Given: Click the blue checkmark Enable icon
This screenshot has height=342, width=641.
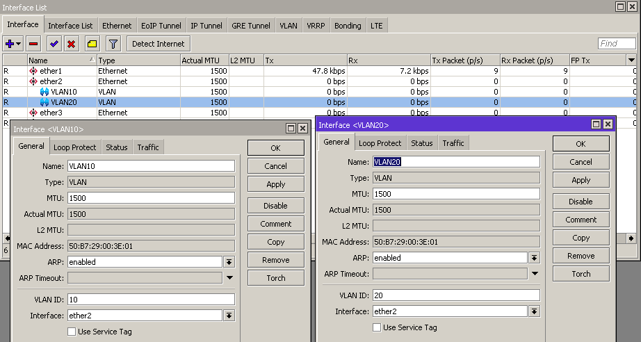Looking at the screenshot, I should point(54,44).
